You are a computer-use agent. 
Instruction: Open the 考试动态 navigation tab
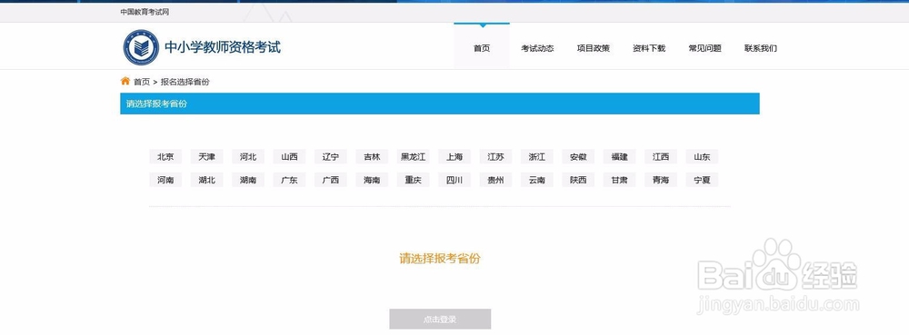pos(537,49)
